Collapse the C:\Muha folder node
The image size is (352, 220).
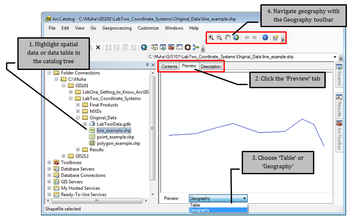coord(56,79)
